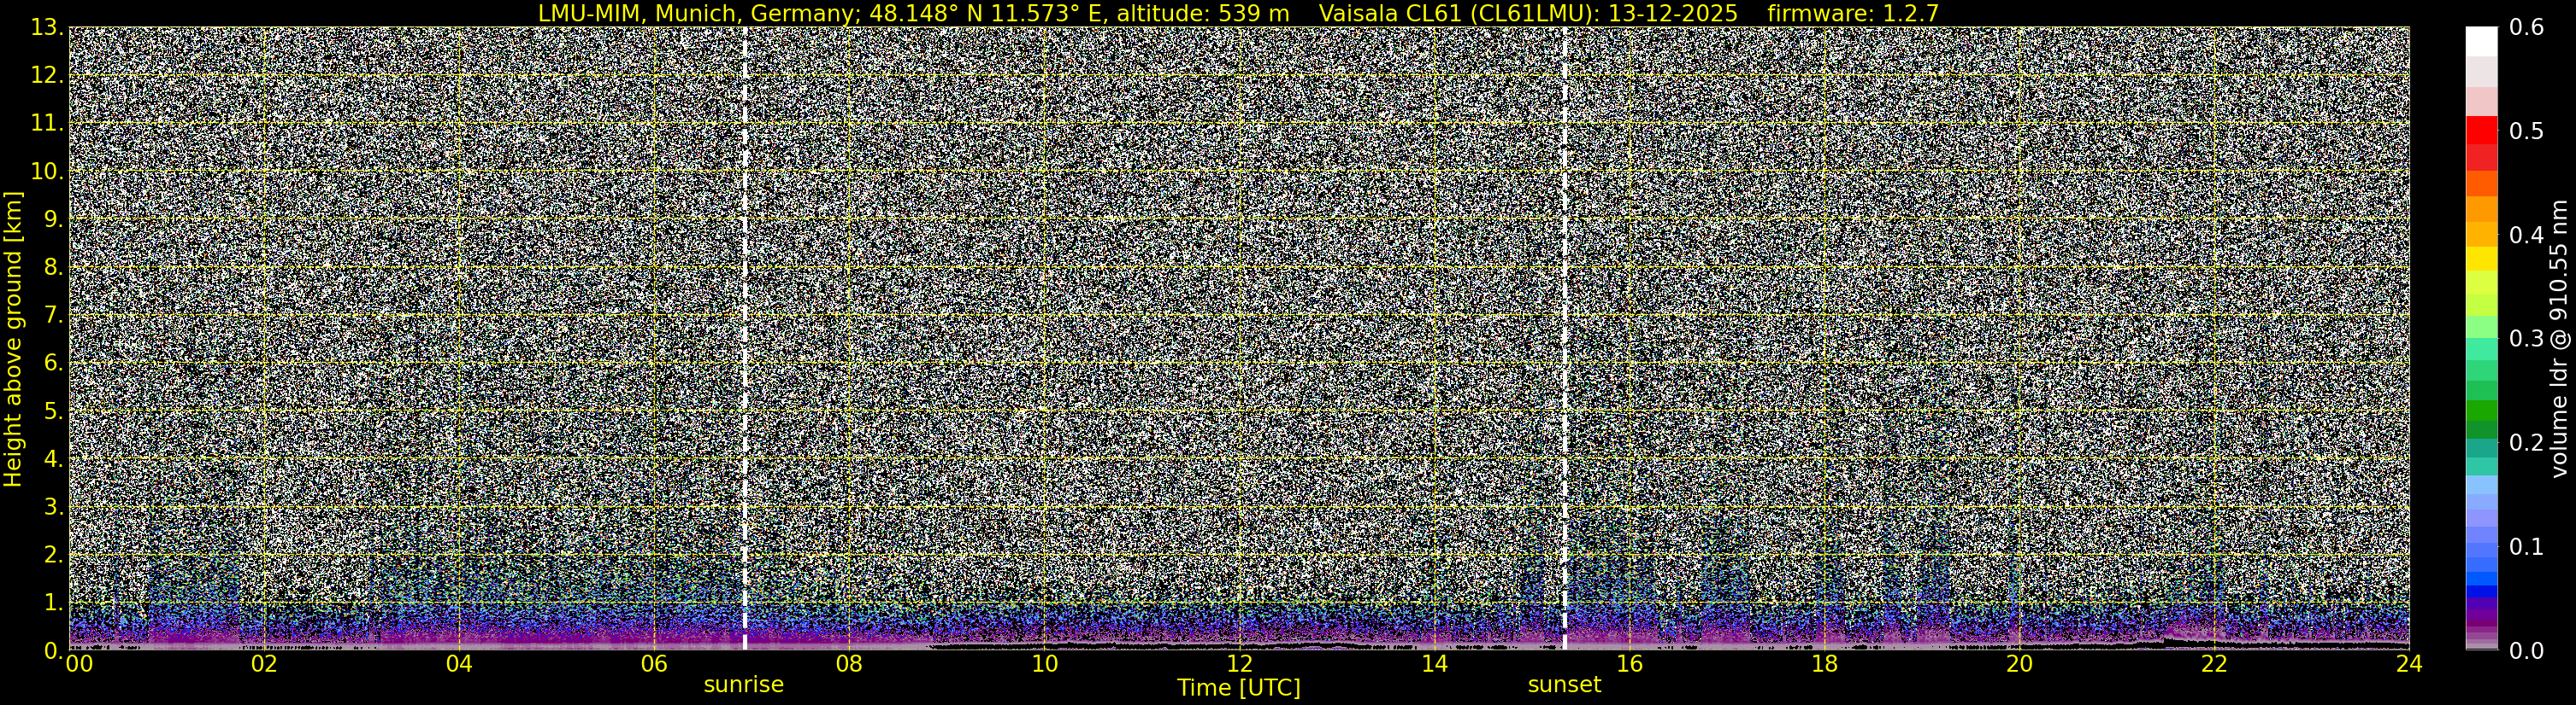2576x705 pixels.
Task: Click the height axis tick label '4.'
Action: tap(53, 459)
